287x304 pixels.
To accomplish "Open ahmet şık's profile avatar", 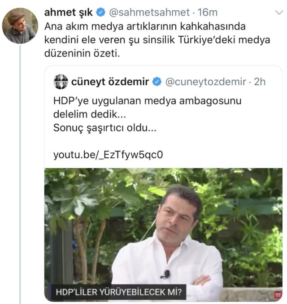I will [x=20, y=26].
